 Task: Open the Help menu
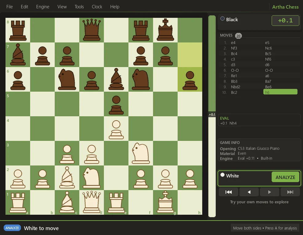pos(115,7)
